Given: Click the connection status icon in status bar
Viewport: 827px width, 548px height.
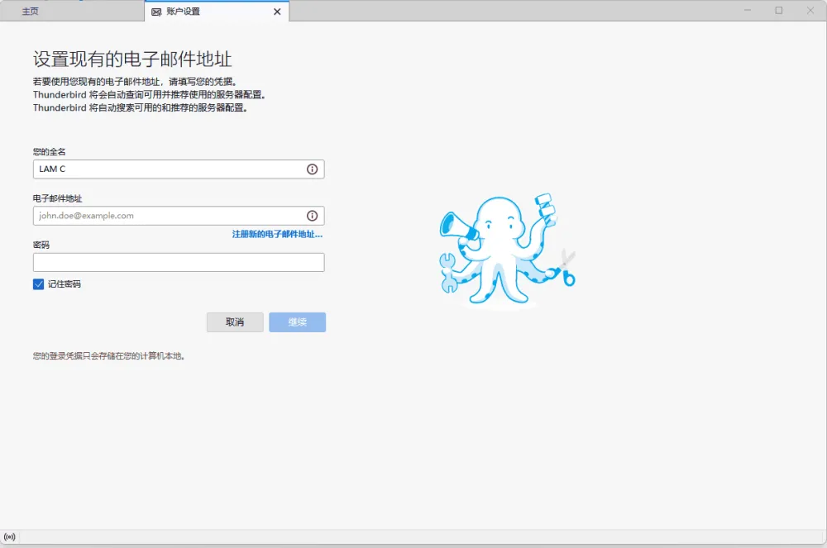Looking at the screenshot, I should point(10,537).
